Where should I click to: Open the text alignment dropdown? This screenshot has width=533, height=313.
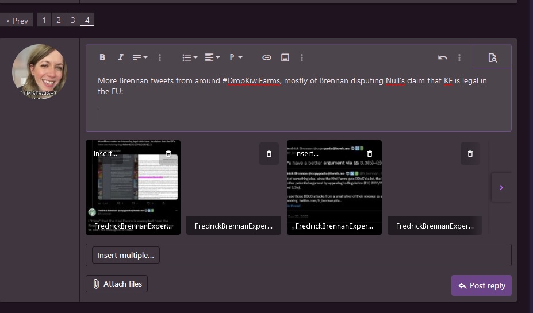[212, 57]
